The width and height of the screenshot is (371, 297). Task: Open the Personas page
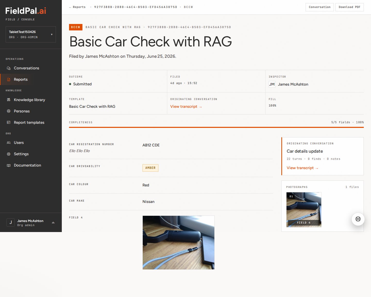pyautogui.click(x=31, y=111)
